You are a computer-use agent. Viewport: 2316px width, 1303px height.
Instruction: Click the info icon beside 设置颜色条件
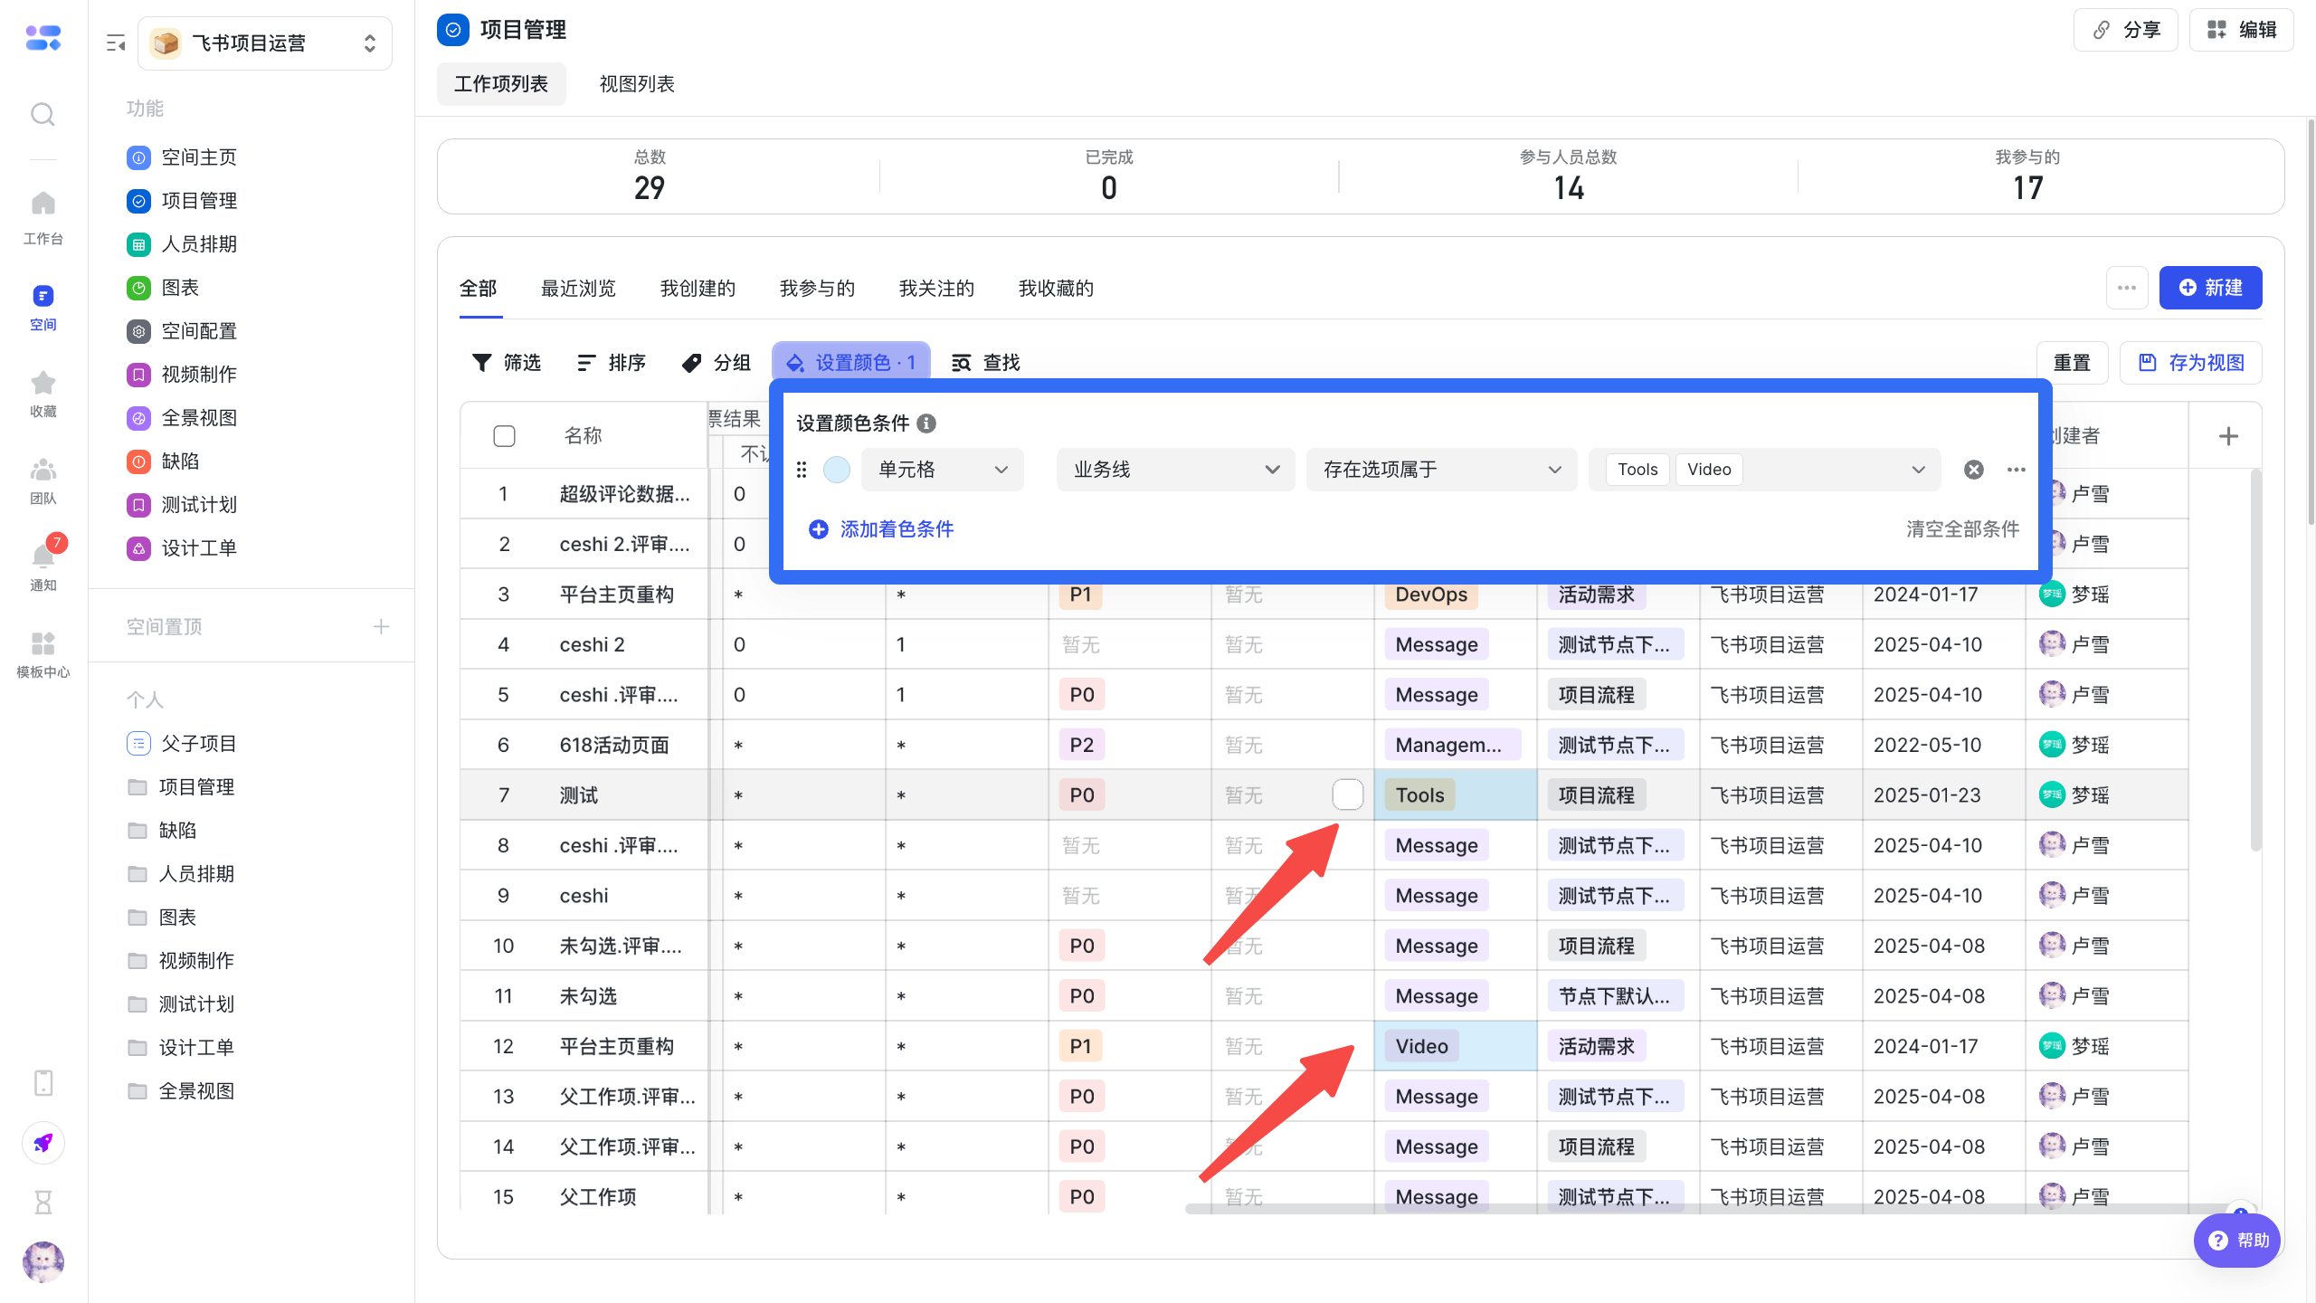coord(926,423)
